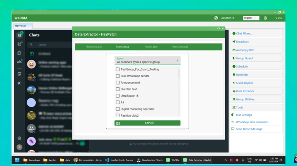Switch to the From Chat List tab
The width and height of the screenshot is (297, 166).
[94, 47]
